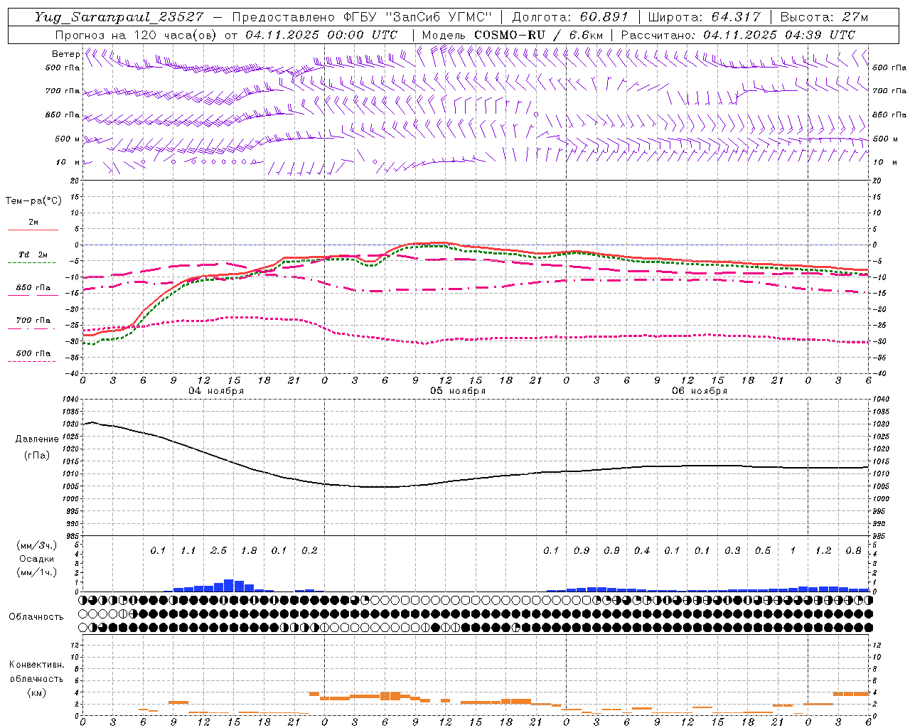Click the date label 05 ноября
Screen dimensions: 910x728
(458, 391)
